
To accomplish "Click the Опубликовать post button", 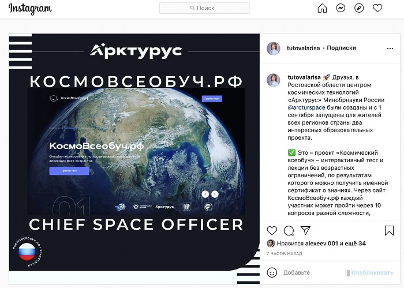I will click(x=372, y=272).
